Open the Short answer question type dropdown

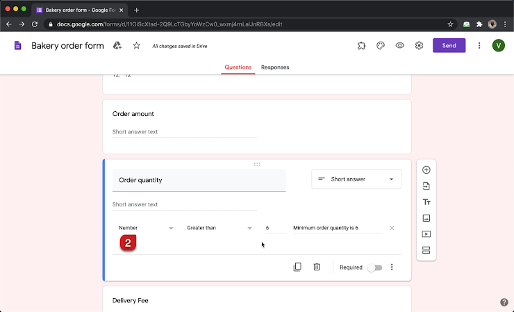click(356, 179)
